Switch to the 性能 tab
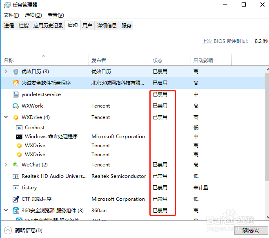Viewport: 269px width, 238px height. click(x=24, y=26)
